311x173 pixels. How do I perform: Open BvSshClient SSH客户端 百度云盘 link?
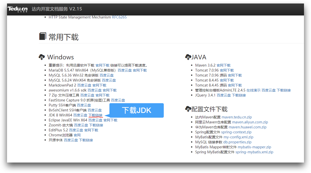pos(95,110)
